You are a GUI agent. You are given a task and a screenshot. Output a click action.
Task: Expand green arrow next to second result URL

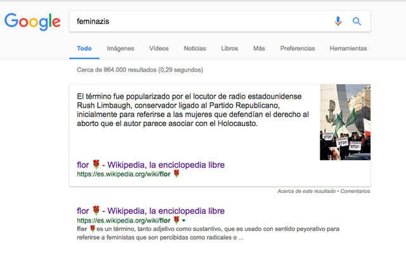tap(183, 221)
